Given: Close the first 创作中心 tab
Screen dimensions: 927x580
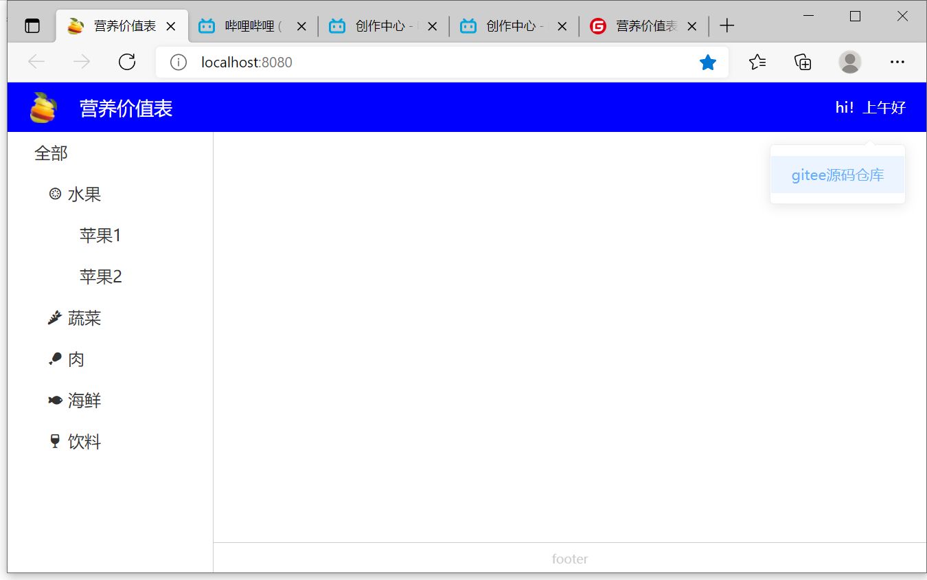Looking at the screenshot, I should point(432,27).
